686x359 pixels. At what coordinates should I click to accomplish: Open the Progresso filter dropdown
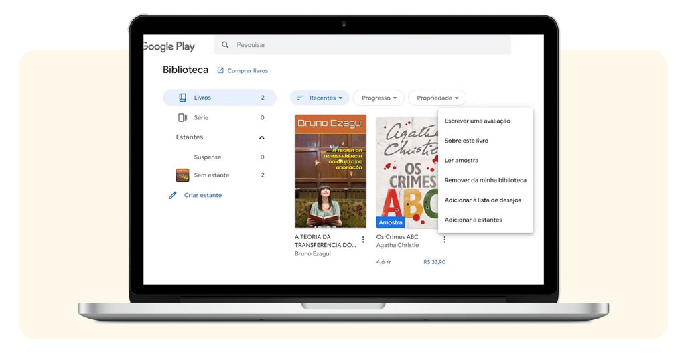point(379,98)
